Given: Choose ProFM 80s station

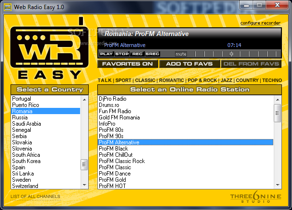Looking at the screenshot, I should click(x=186, y=130).
